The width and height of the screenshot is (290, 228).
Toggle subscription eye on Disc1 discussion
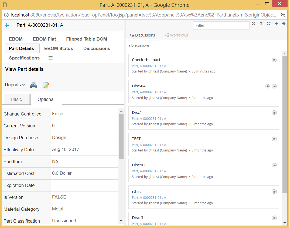pyautogui.click(x=274, y=113)
